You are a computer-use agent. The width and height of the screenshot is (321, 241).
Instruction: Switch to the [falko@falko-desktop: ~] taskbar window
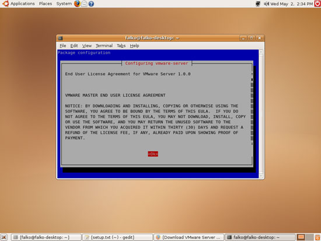[x=46, y=237]
